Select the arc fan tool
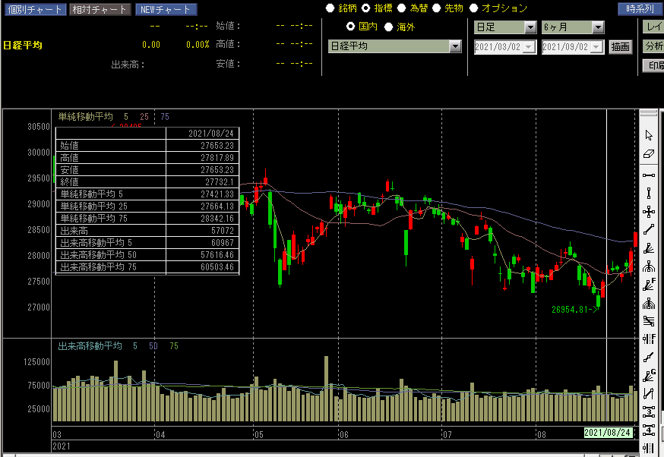This screenshot has width=664, height=457. pos(649,266)
